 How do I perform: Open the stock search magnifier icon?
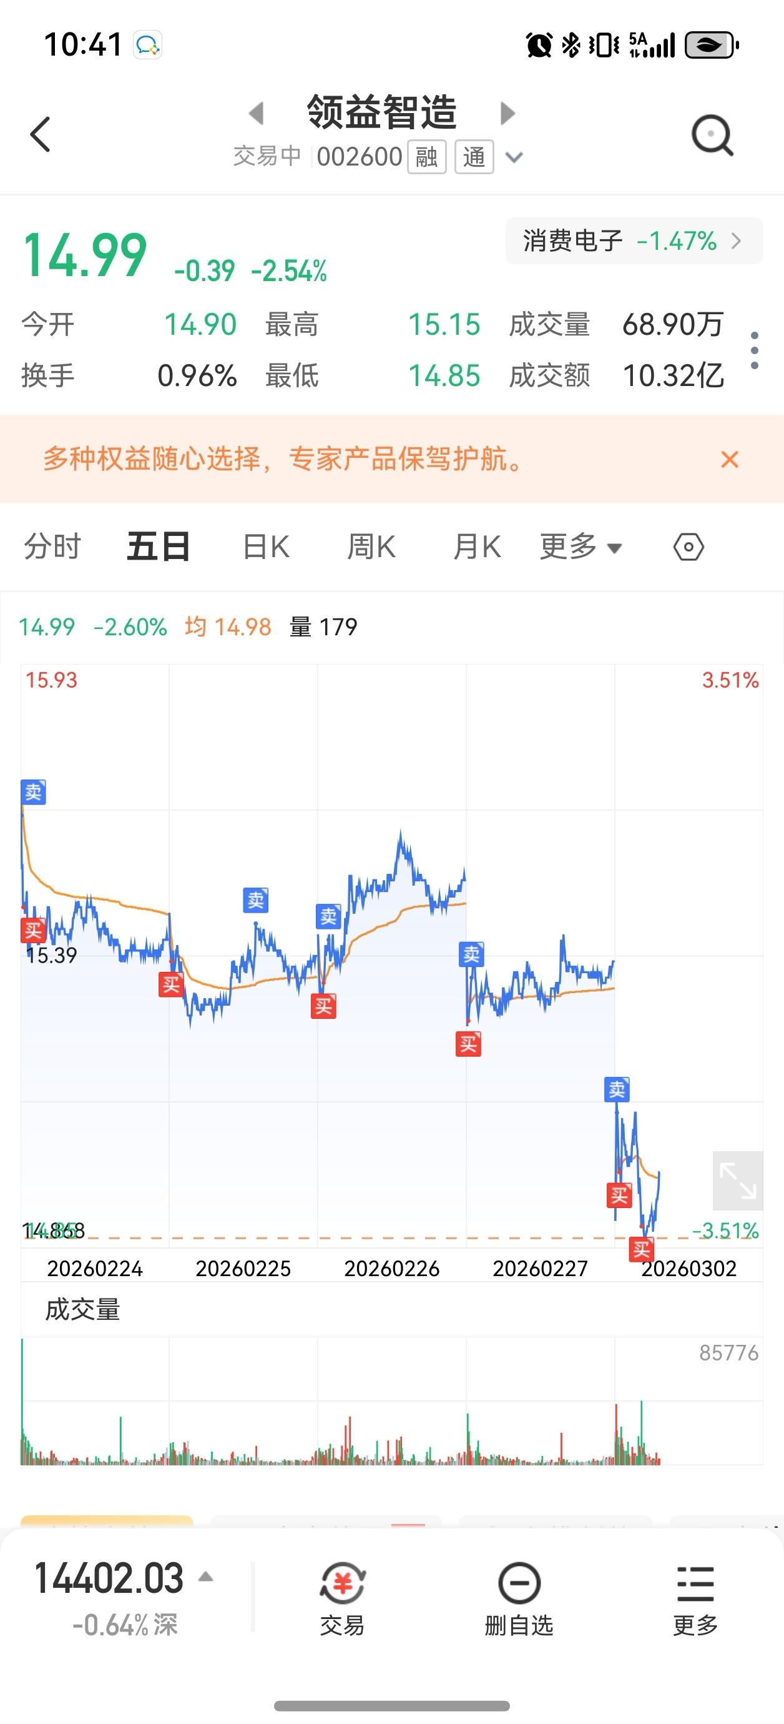(712, 136)
